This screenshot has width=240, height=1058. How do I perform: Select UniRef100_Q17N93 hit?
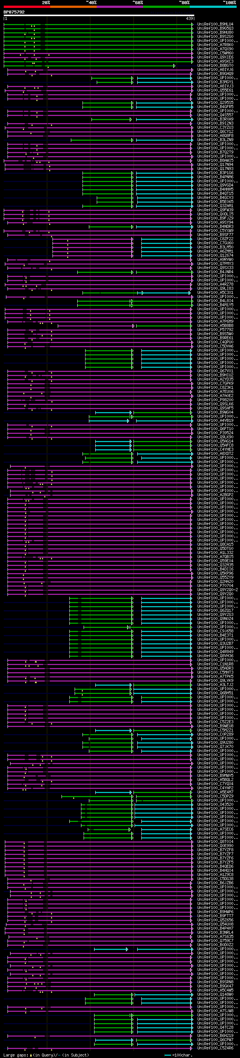tap(215, 169)
